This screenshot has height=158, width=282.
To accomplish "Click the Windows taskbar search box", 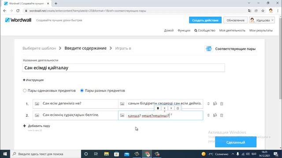I will (45, 154).
